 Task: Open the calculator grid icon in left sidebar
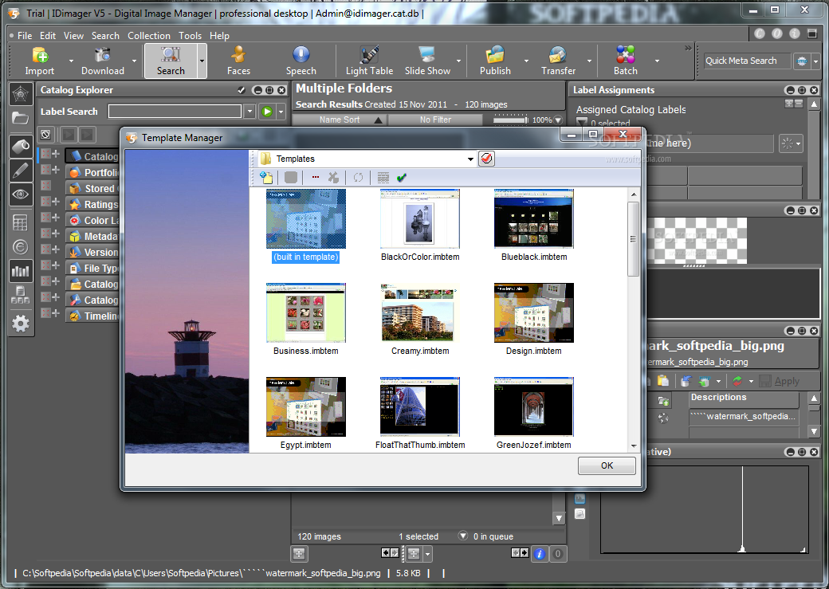(20, 222)
